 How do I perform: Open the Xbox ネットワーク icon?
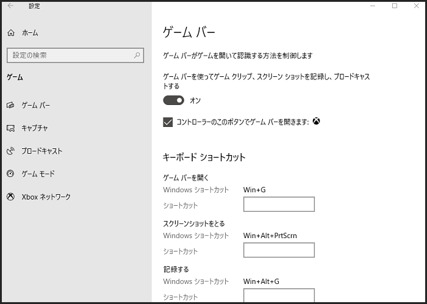point(10,197)
